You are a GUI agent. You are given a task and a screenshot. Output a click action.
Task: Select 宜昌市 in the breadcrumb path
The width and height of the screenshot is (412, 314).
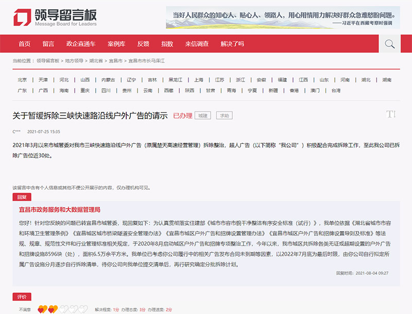coord(115,61)
